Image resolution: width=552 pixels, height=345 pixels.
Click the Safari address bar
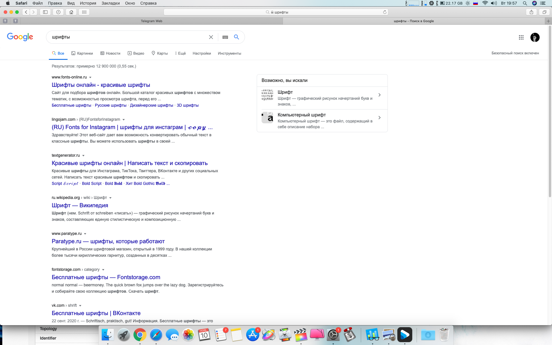pyautogui.click(x=276, y=12)
